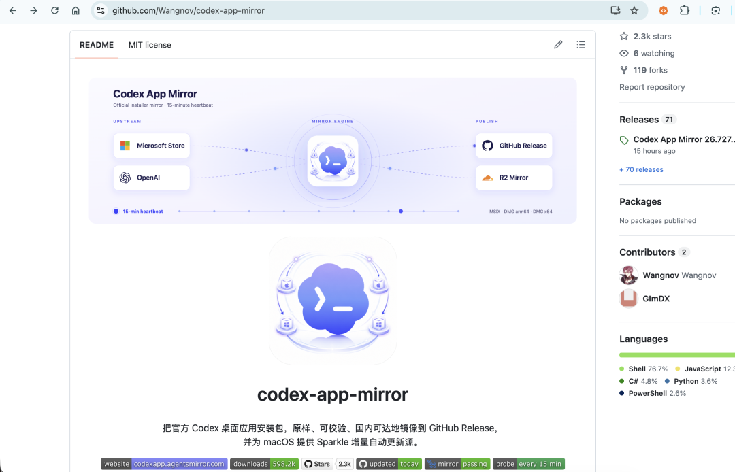Open the Contributors heading link

coord(647,252)
